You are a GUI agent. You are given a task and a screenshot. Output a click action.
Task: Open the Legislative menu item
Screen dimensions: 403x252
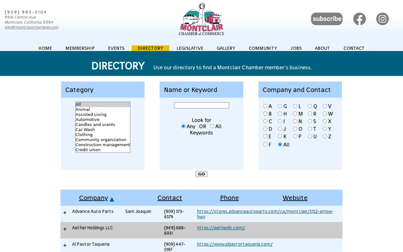click(x=190, y=48)
